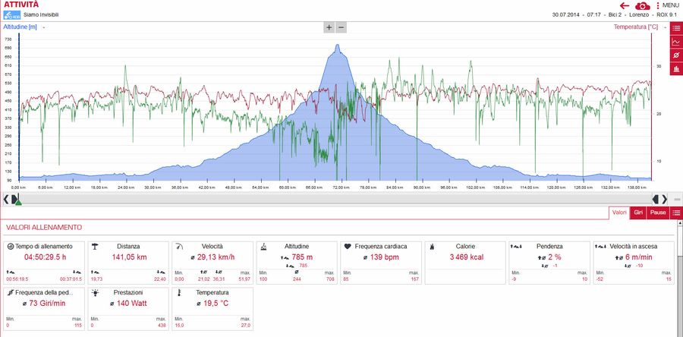Click the mountain icon on Altitudine card

click(263, 247)
